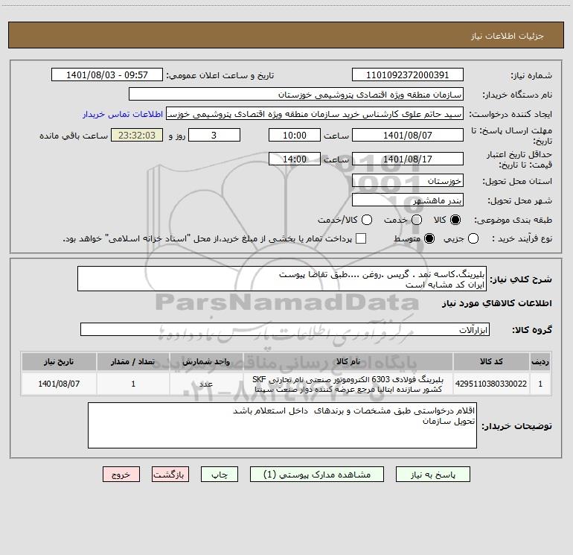
Task: Open the اطلاعات تماس خریدار link
Action: tap(123, 114)
